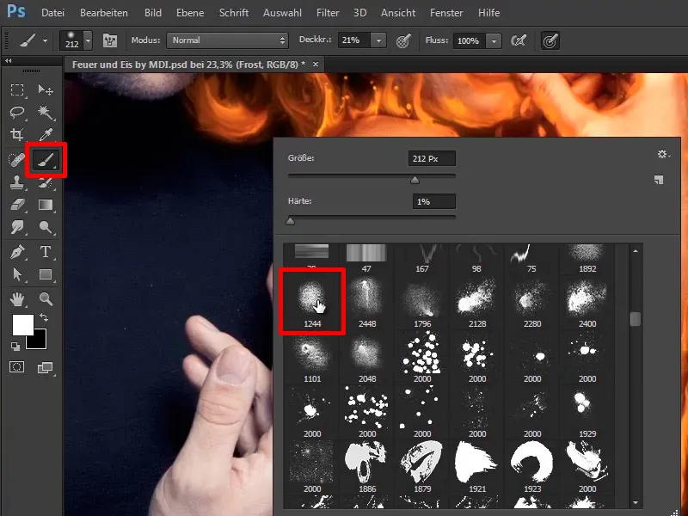Open the Auswahl menu

point(282,13)
